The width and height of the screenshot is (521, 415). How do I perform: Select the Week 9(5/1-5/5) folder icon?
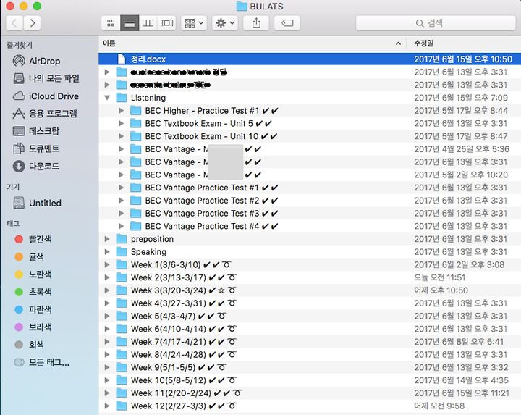pyautogui.click(x=122, y=367)
